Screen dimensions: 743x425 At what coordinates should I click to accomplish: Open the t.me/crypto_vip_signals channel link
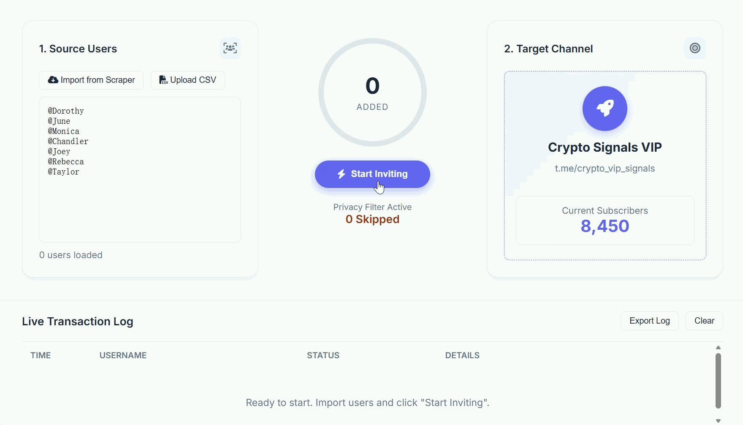[x=605, y=168]
